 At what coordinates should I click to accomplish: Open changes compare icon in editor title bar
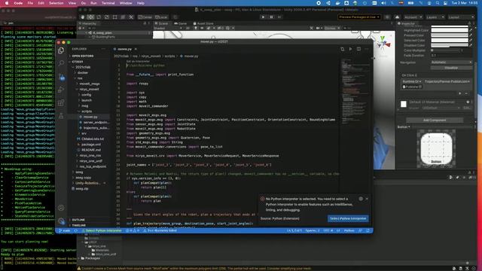(x=343, y=49)
